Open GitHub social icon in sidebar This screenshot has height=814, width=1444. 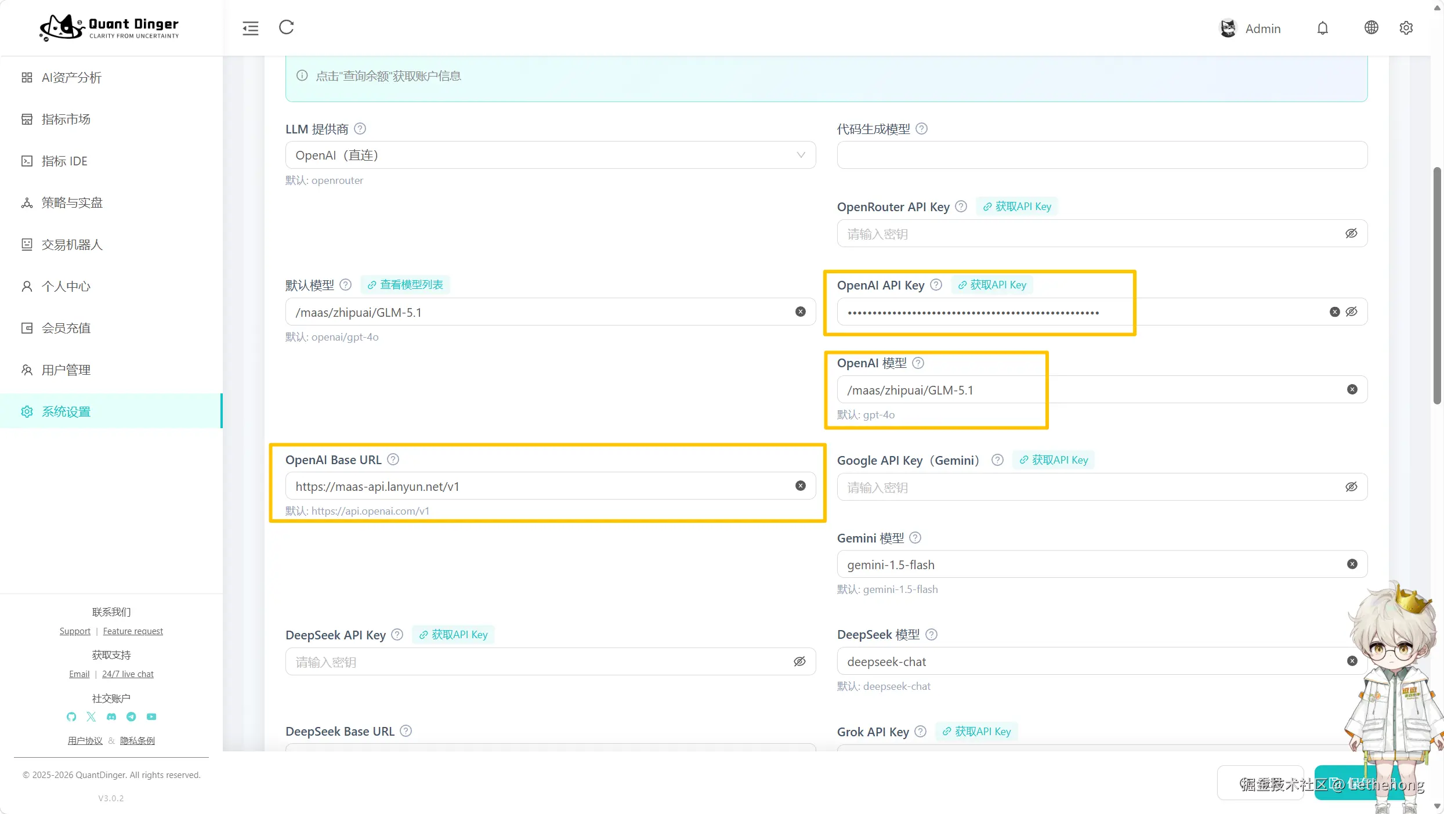tap(71, 717)
